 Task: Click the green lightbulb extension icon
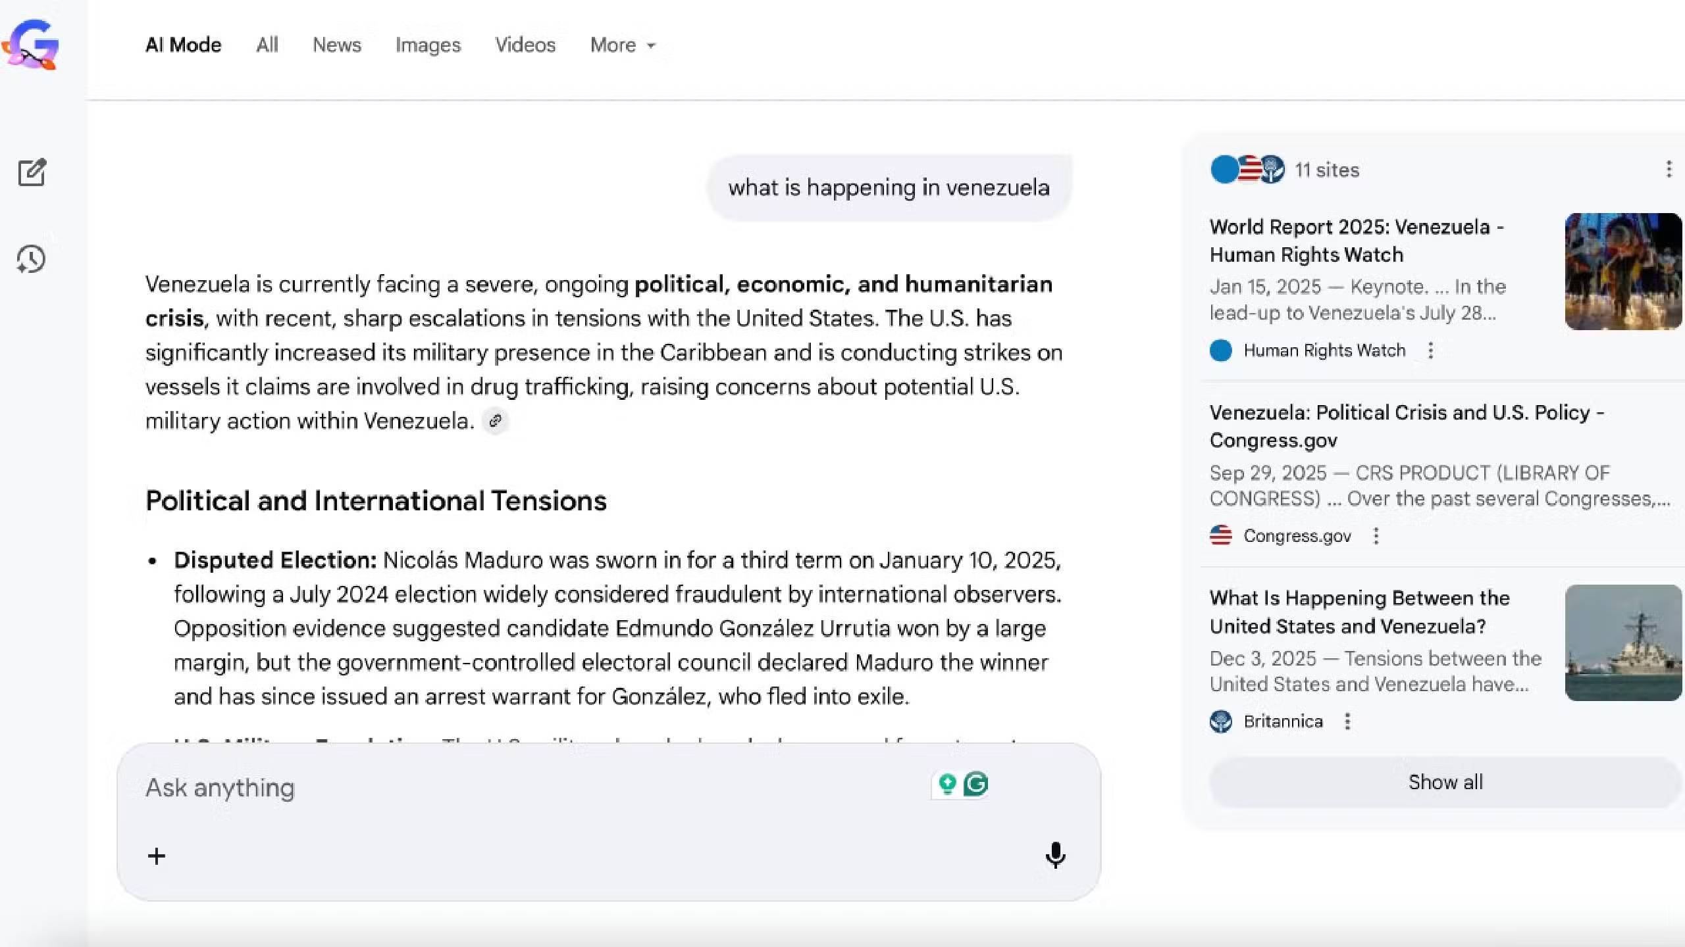point(947,784)
